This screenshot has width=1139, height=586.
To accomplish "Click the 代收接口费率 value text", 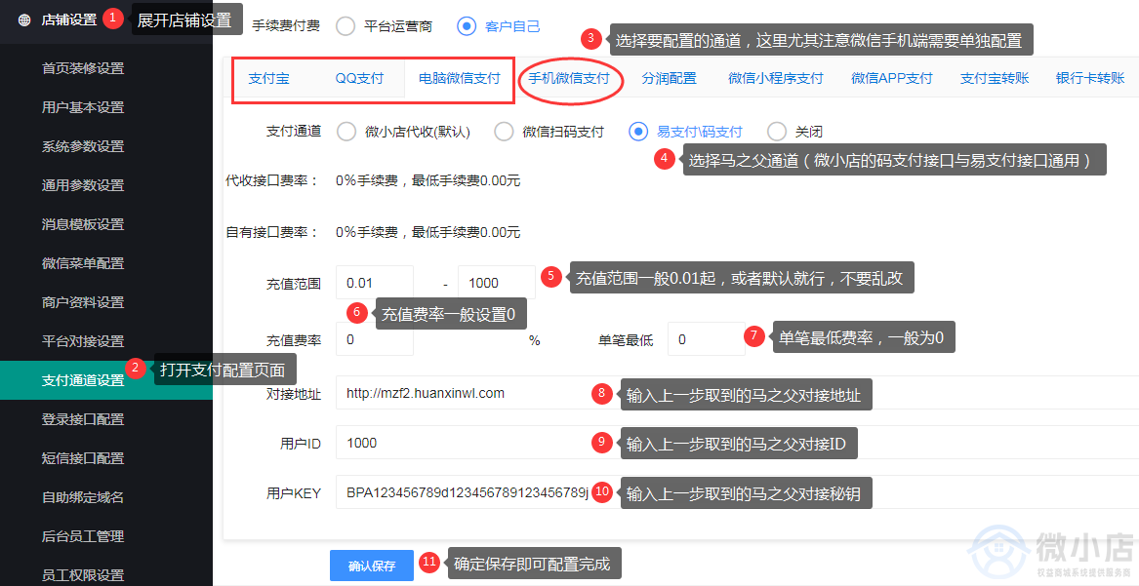I will [x=427, y=180].
